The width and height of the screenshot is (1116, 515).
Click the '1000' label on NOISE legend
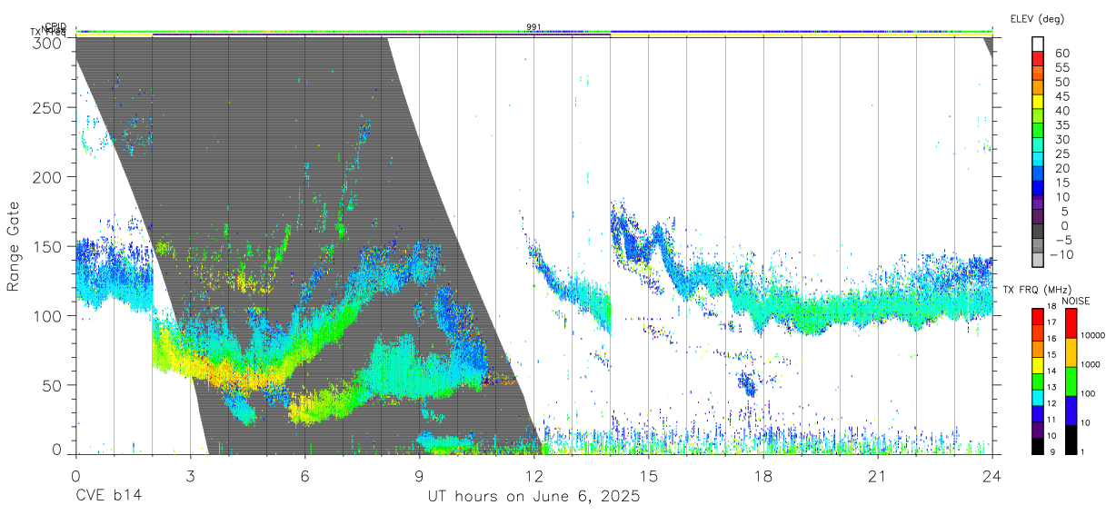1090,365
